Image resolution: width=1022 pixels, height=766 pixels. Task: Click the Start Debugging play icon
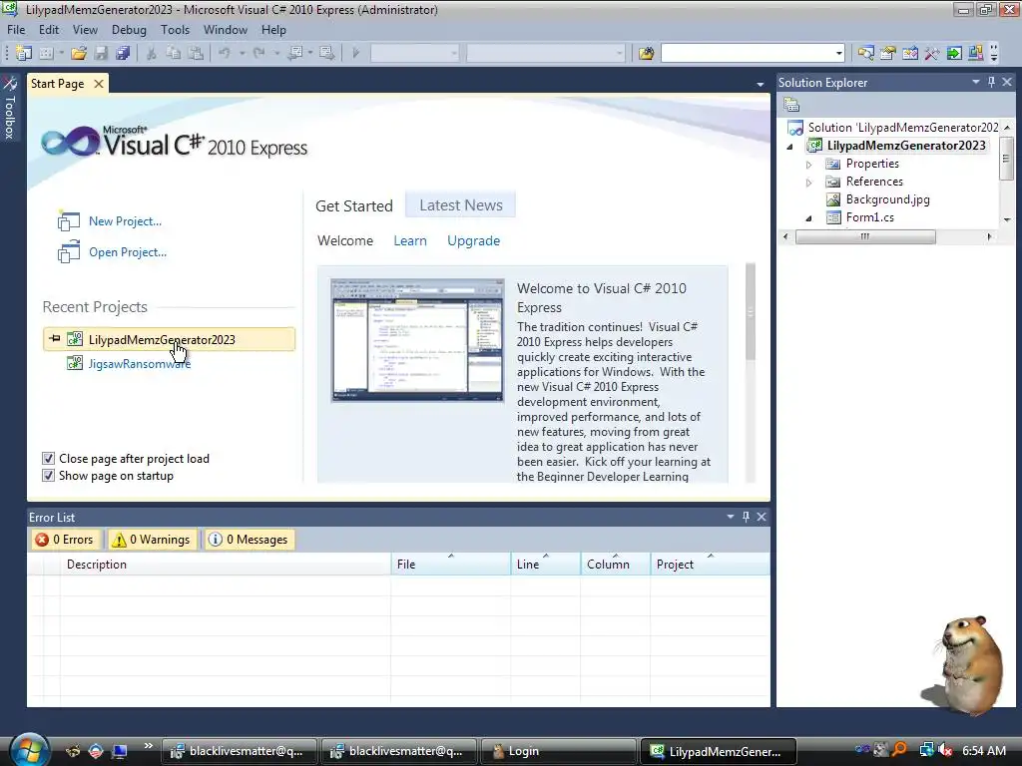coord(356,53)
